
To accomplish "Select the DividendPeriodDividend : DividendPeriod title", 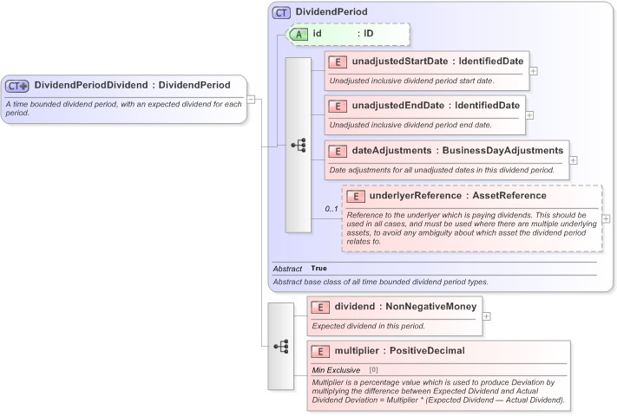I will pyautogui.click(x=132, y=85).
